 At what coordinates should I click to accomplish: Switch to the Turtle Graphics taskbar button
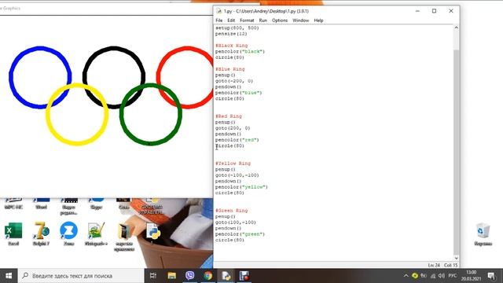point(244,276)
